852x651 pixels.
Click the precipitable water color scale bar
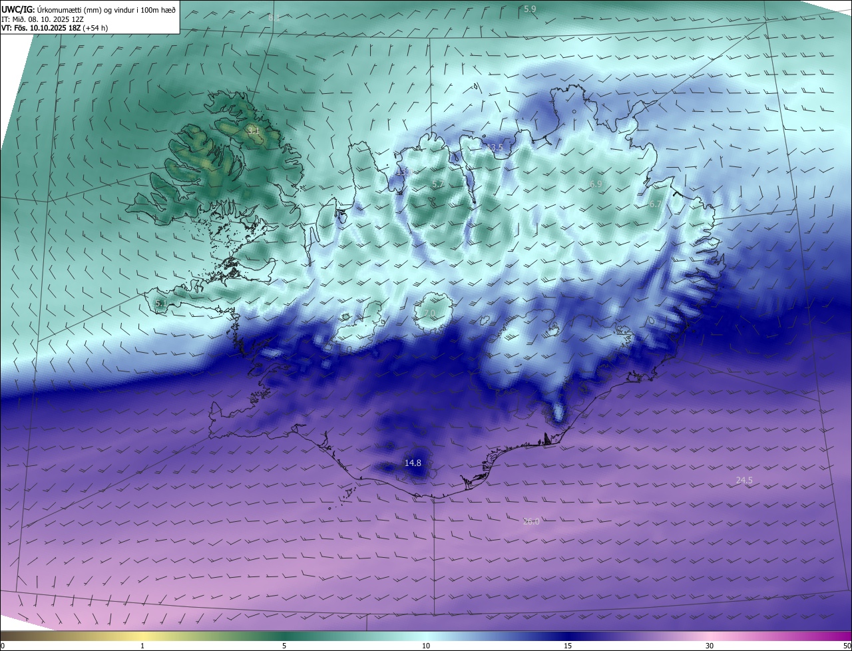[x=426, y=636]
